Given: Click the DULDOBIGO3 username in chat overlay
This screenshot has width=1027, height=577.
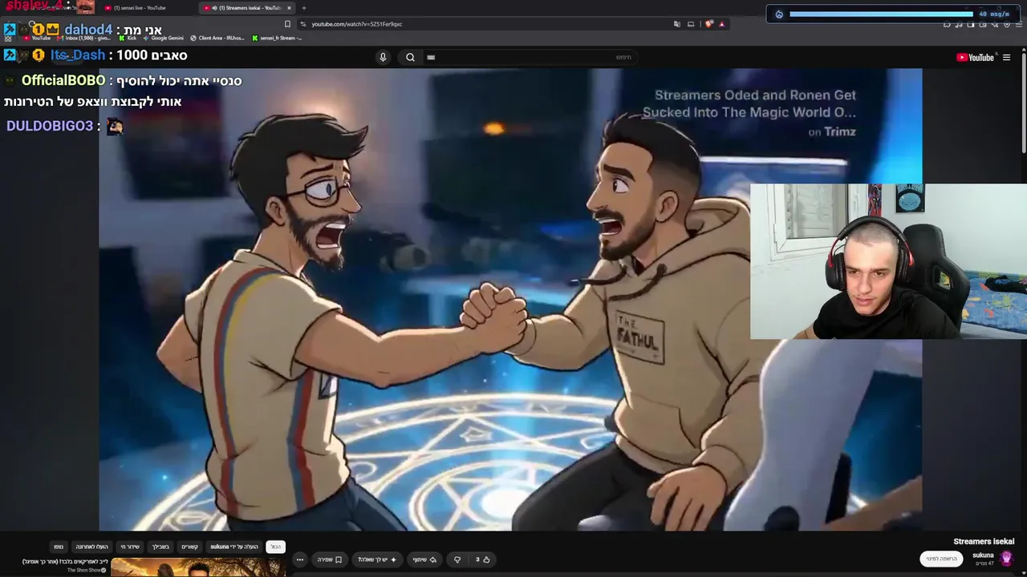Looking at the screenshot, I should pos(50,126).
